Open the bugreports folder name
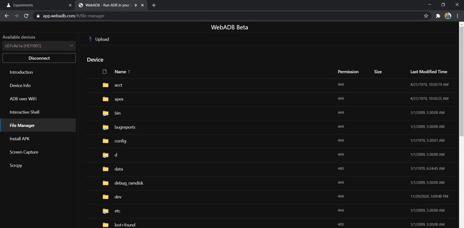Image resolution: width=464 pixels, height=228 pixels. 125,127
